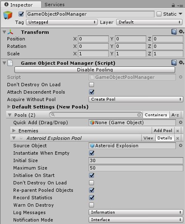Open Game Object Pool Manager help reference
Screen dimensions: 185x224
174,63
